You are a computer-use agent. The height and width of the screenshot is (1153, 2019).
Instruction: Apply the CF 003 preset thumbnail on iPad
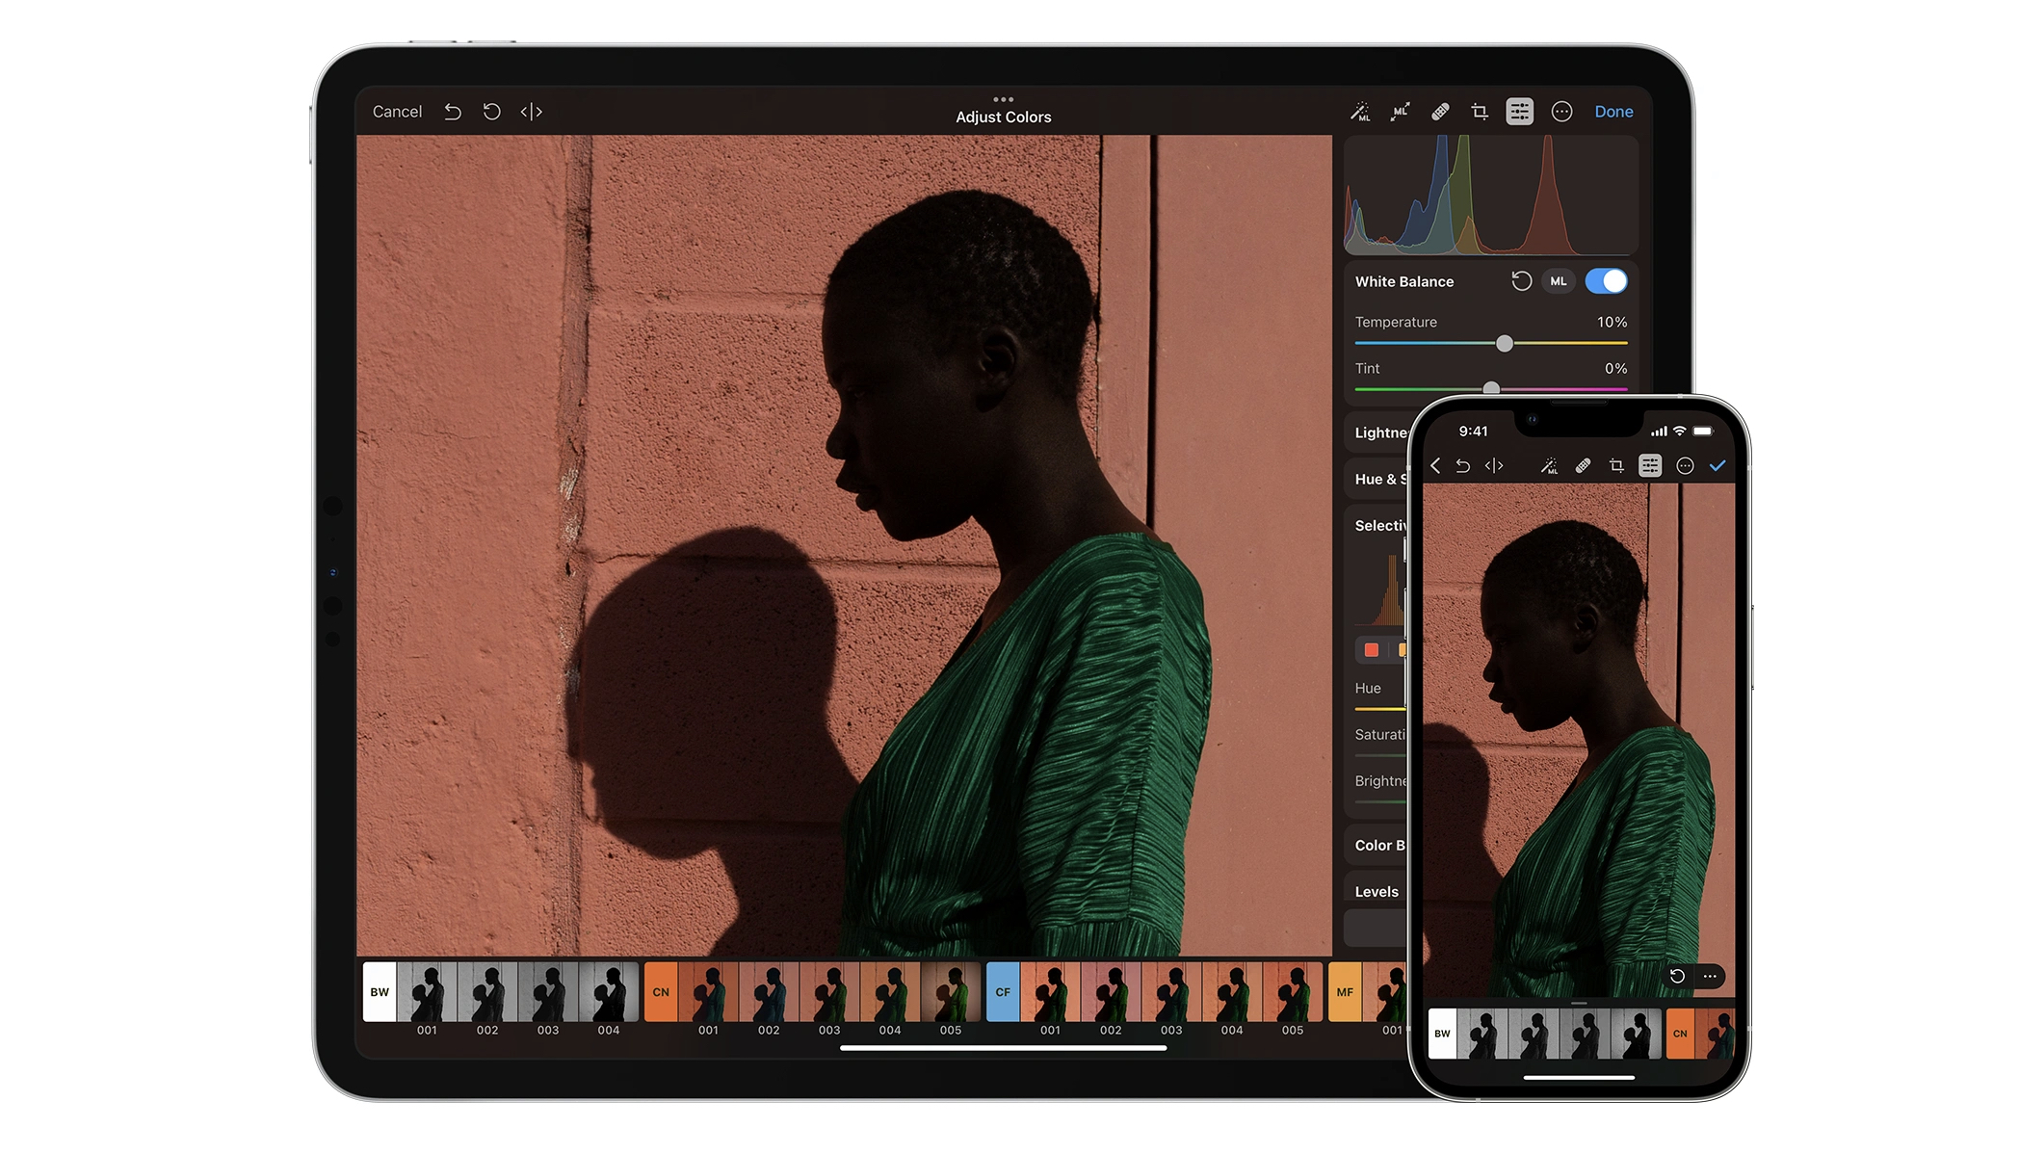[x=1171, y=992]
